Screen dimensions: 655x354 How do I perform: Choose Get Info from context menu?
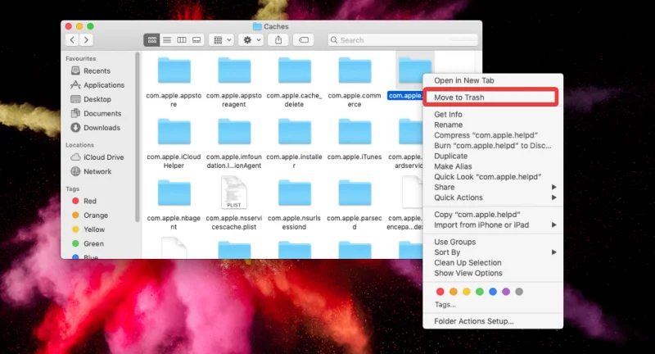click(493, 114)
